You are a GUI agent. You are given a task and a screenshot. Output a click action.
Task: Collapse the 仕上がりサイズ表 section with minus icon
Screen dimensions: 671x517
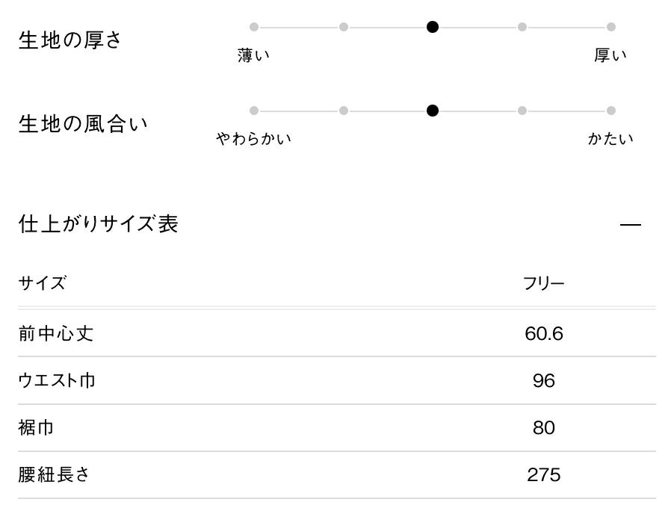(631, 224)
